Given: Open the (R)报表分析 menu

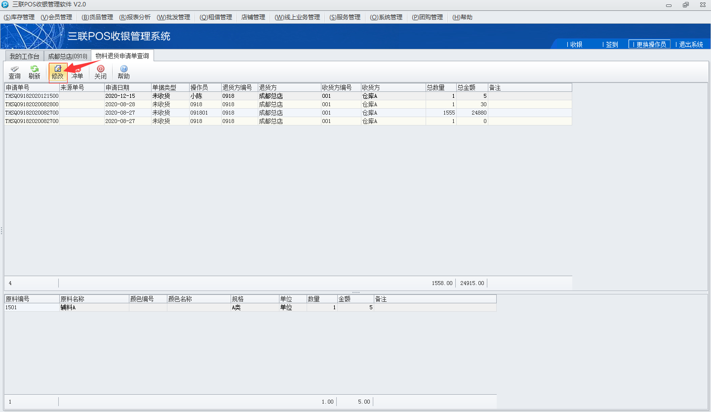Looking at the screenshot, I should [x=135, y=17].
